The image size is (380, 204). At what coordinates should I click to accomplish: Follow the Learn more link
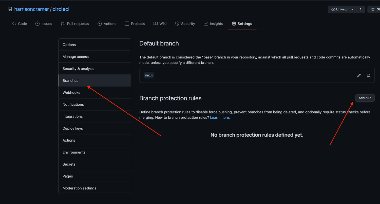220,118
